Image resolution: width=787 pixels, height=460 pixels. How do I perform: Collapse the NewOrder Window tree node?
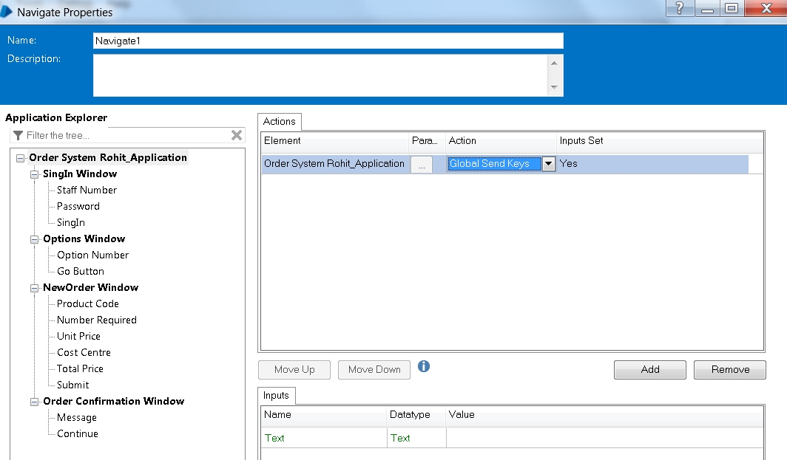coord(35,288)
